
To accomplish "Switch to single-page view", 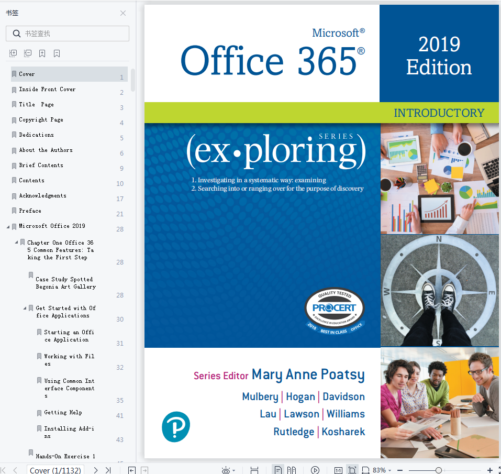I will coord(278,470).
